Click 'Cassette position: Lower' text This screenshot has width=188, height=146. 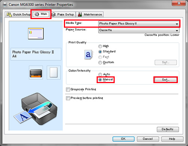(162, 35)
